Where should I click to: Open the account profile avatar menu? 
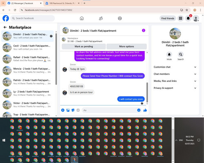196,18
